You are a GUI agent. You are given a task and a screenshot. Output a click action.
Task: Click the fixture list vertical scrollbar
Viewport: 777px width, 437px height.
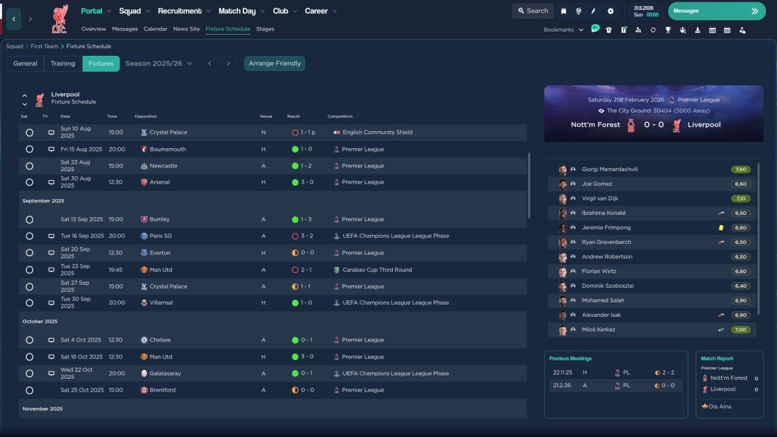529,185
